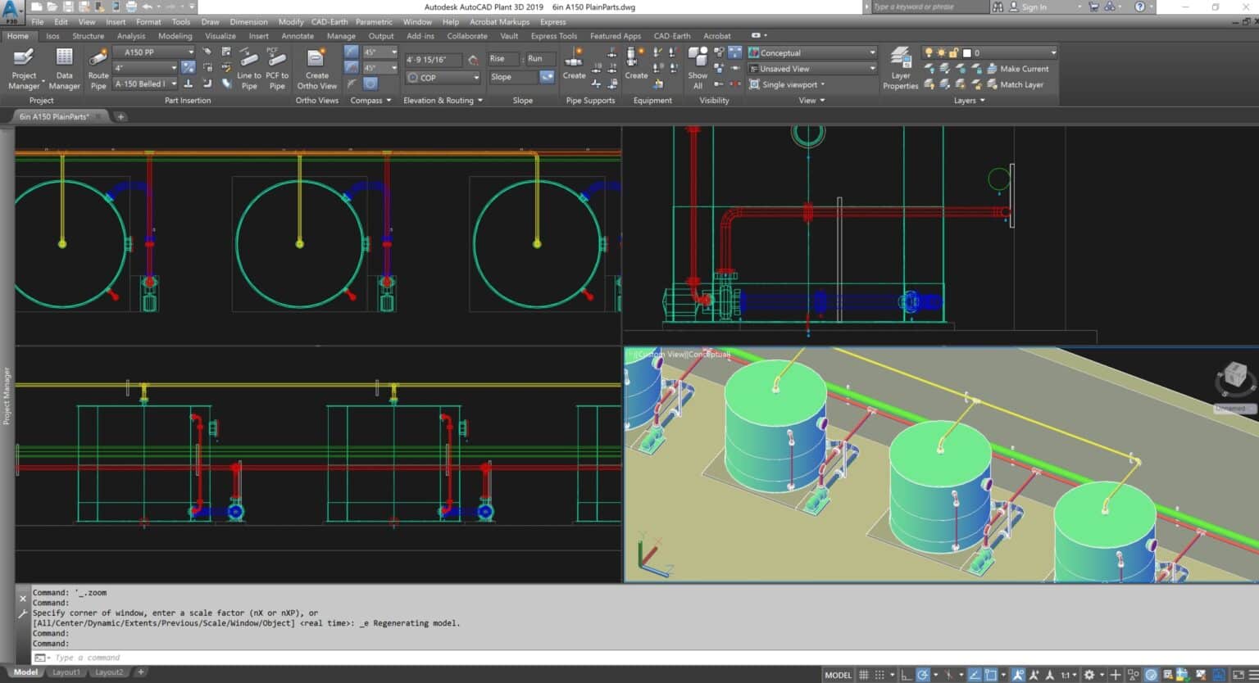Open the A150 PP spec dropdown
This screenshot has width=1259, height=683.
(154, 52)
